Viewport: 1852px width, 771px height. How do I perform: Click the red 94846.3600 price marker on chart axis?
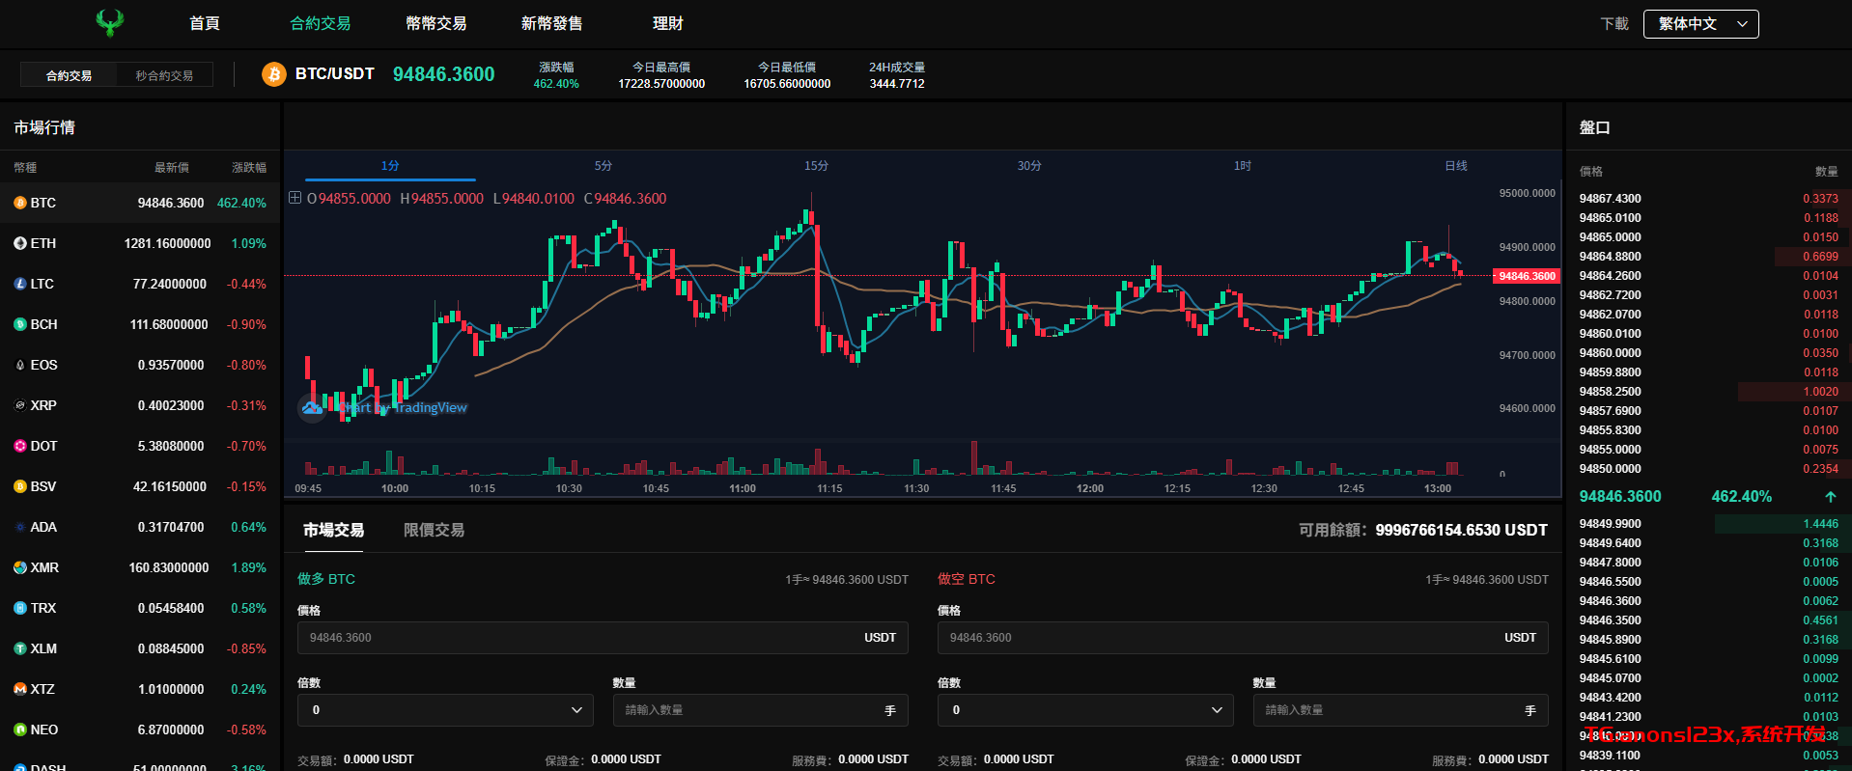pos(1527,276)
